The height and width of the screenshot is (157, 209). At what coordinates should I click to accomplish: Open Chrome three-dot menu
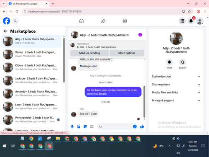205,11
